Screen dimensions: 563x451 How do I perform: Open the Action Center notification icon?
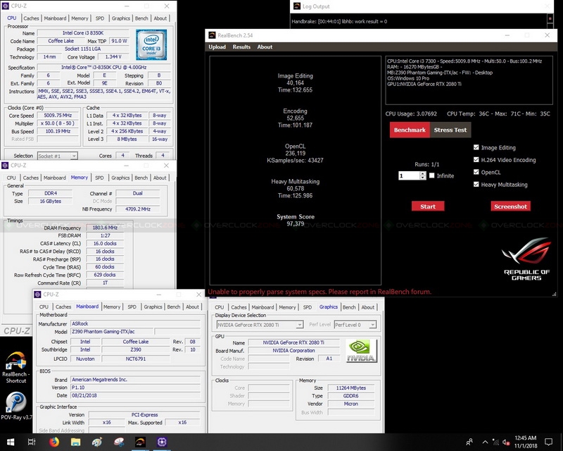coord(549,442)
